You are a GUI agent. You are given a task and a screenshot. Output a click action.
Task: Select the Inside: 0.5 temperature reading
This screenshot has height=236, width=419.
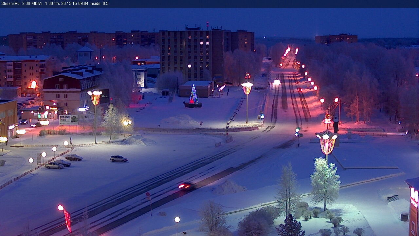[99, 4]
